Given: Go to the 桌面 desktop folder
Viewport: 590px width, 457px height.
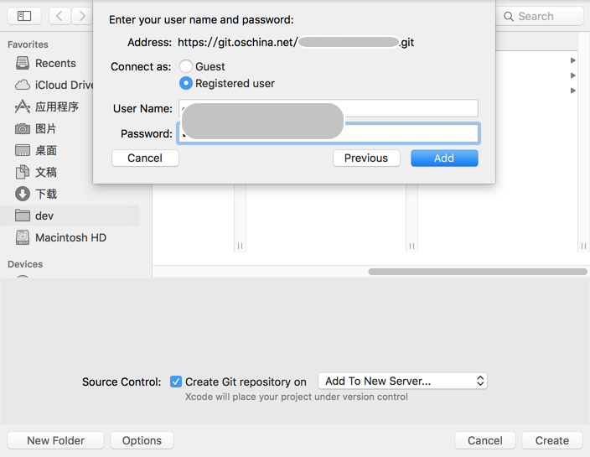Looking at the screenshot, I should (x=45, y=150).
